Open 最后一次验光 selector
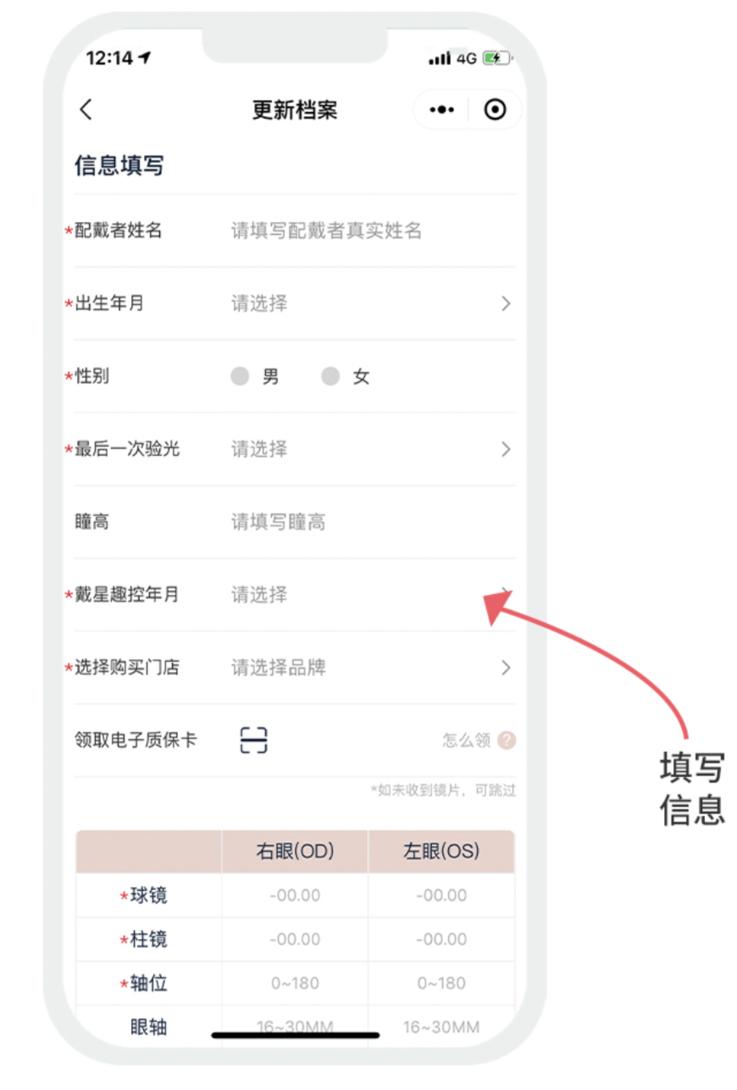 pos(295,449)
